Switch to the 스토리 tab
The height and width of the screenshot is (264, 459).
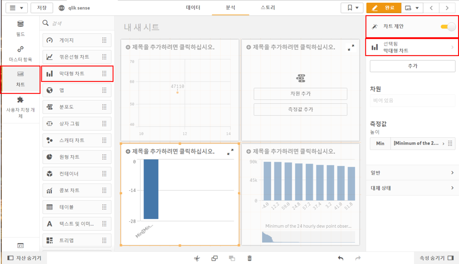(268, 8)
